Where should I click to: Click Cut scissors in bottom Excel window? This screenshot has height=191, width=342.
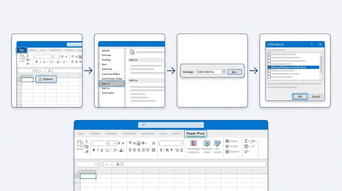pos(87,142)
